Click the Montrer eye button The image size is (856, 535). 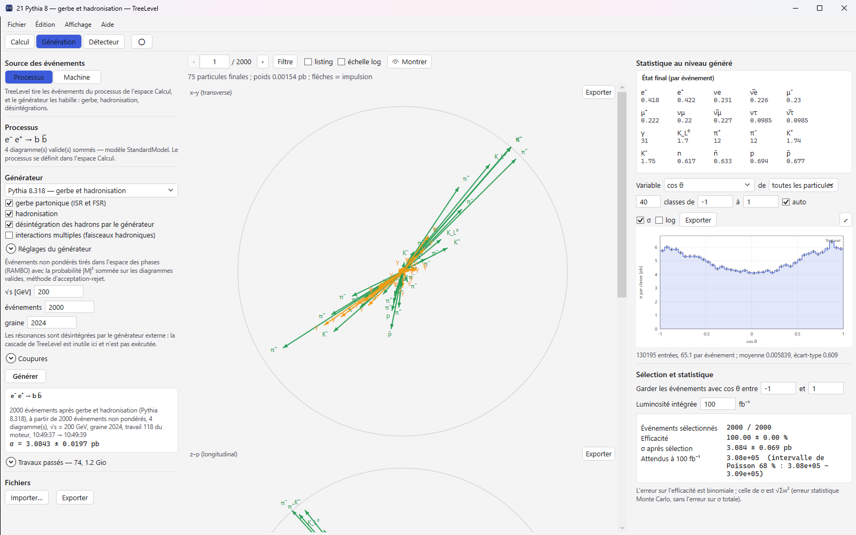click(x=409, y=62)
